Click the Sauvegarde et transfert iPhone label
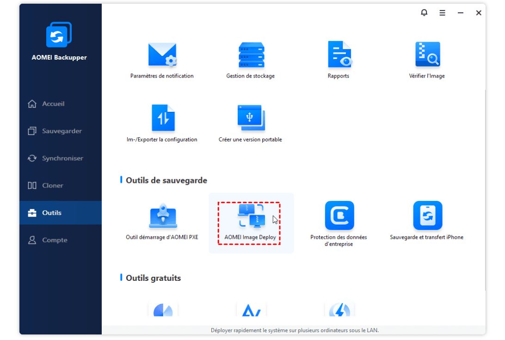Screen dimensions: 505x340 (x=427, y=237)
